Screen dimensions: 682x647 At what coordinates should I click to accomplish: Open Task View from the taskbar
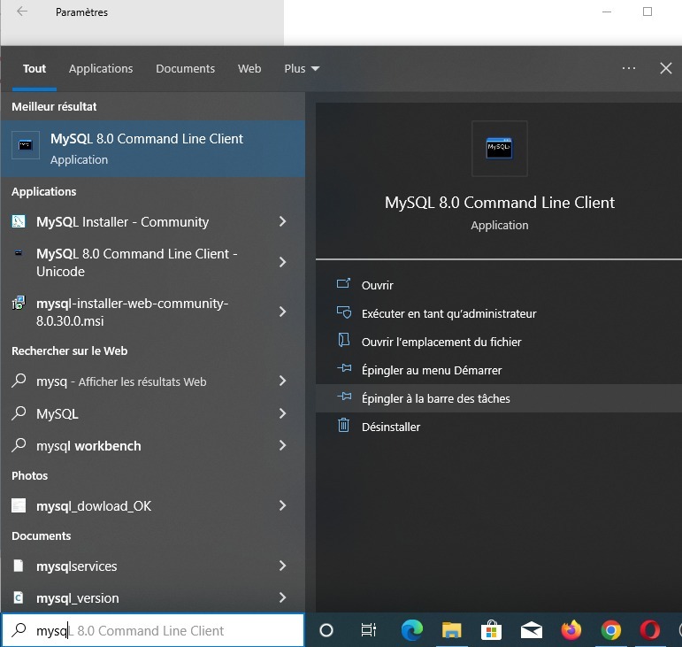point(368,630)
